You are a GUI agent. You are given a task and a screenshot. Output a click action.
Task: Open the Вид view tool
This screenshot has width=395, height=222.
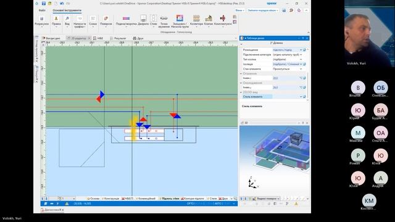pos(67,21)
